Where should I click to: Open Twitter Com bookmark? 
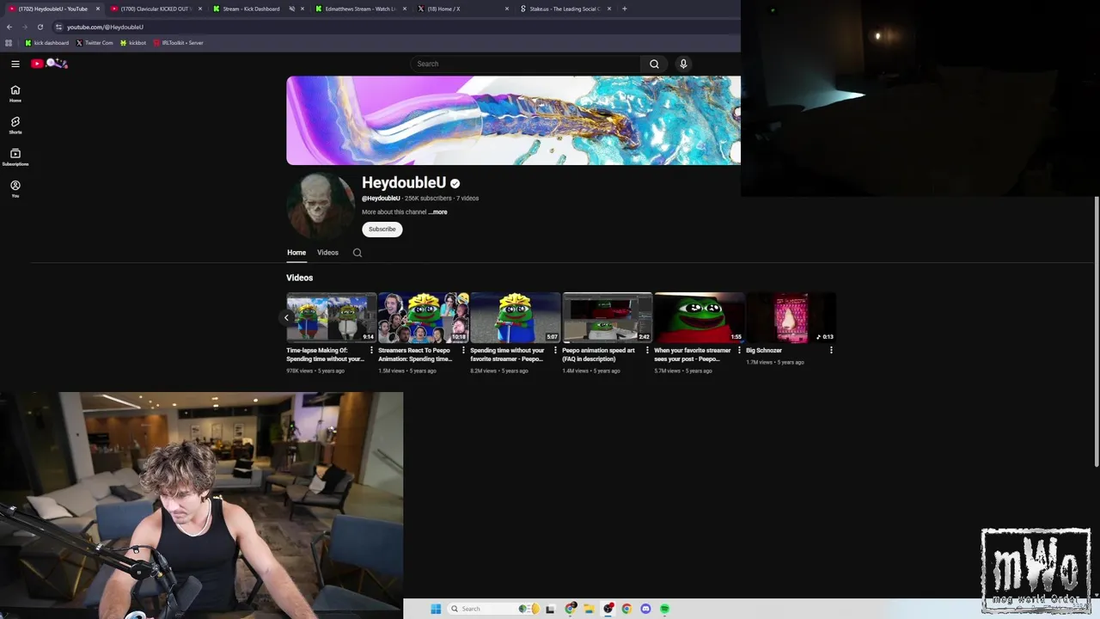(x=95, y=43)
